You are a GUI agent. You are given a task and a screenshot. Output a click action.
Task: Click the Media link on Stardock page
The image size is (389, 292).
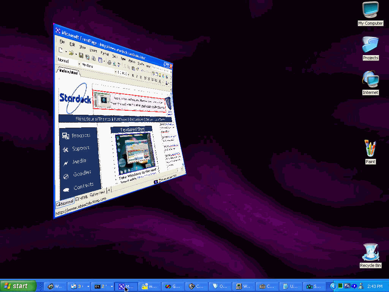(79, 161)
